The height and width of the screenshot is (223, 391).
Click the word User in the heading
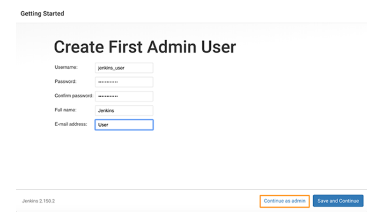pos(218,47)
